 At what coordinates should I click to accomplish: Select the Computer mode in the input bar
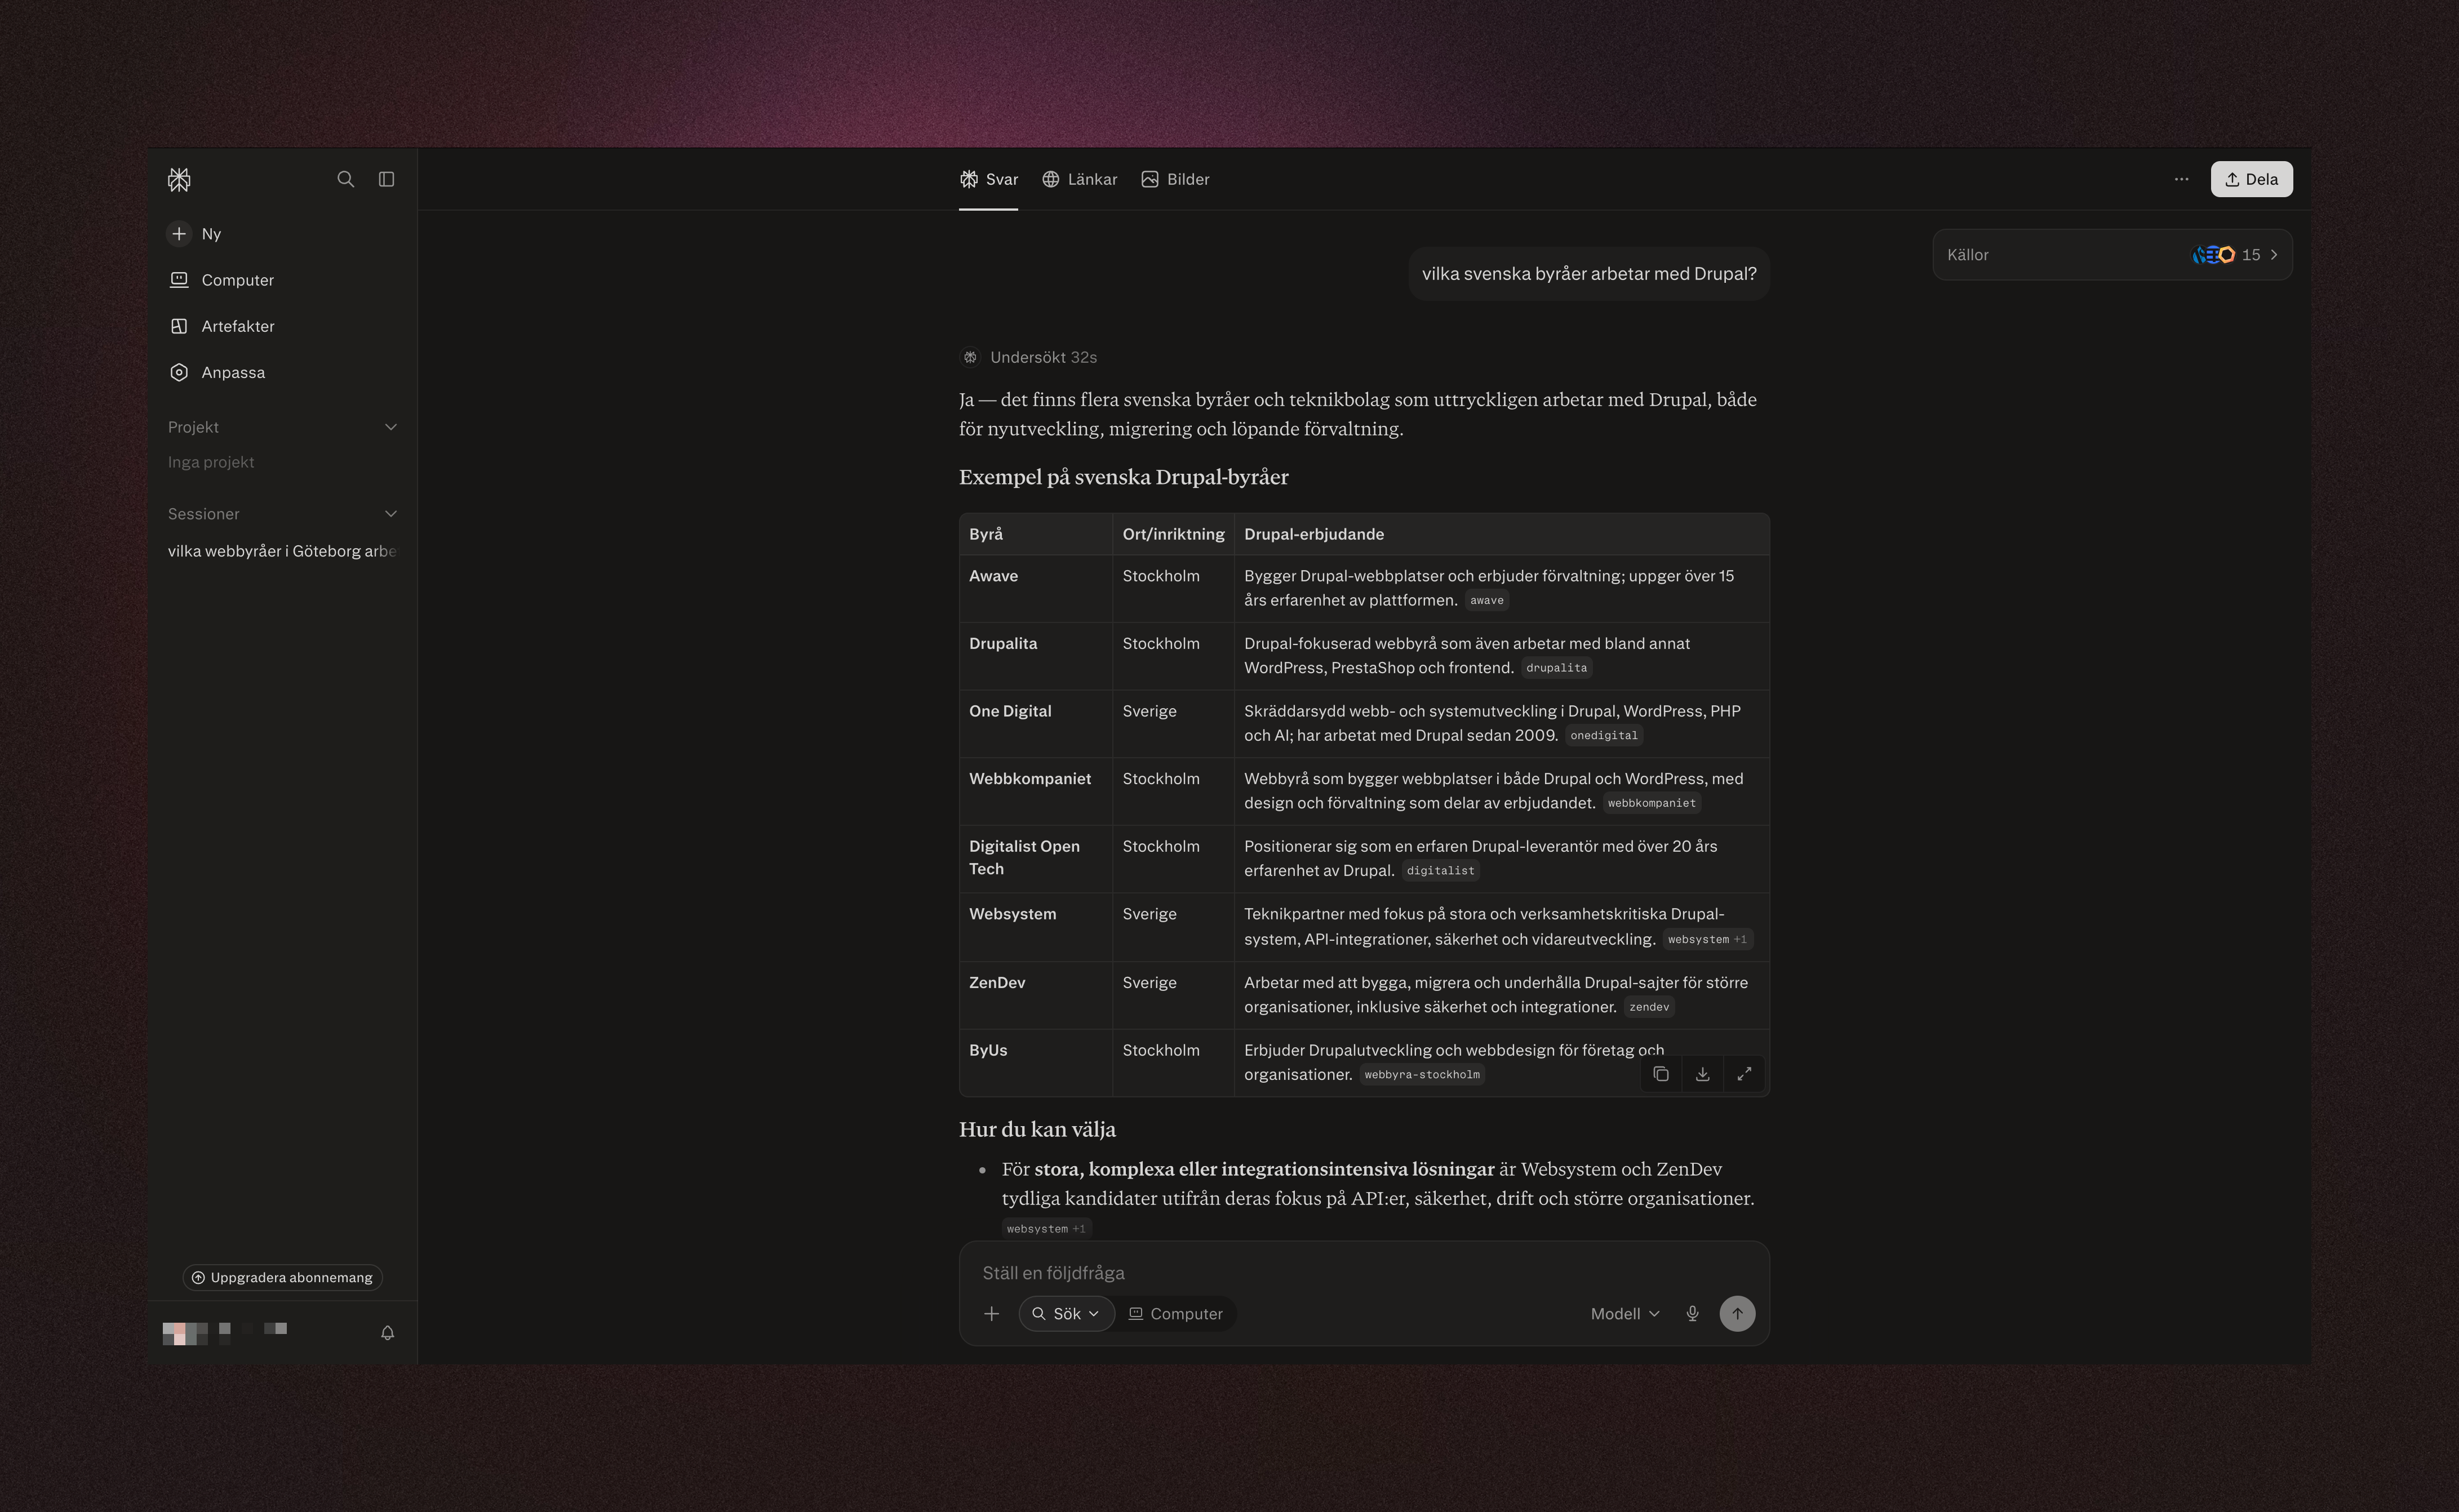[1176, 1314]
